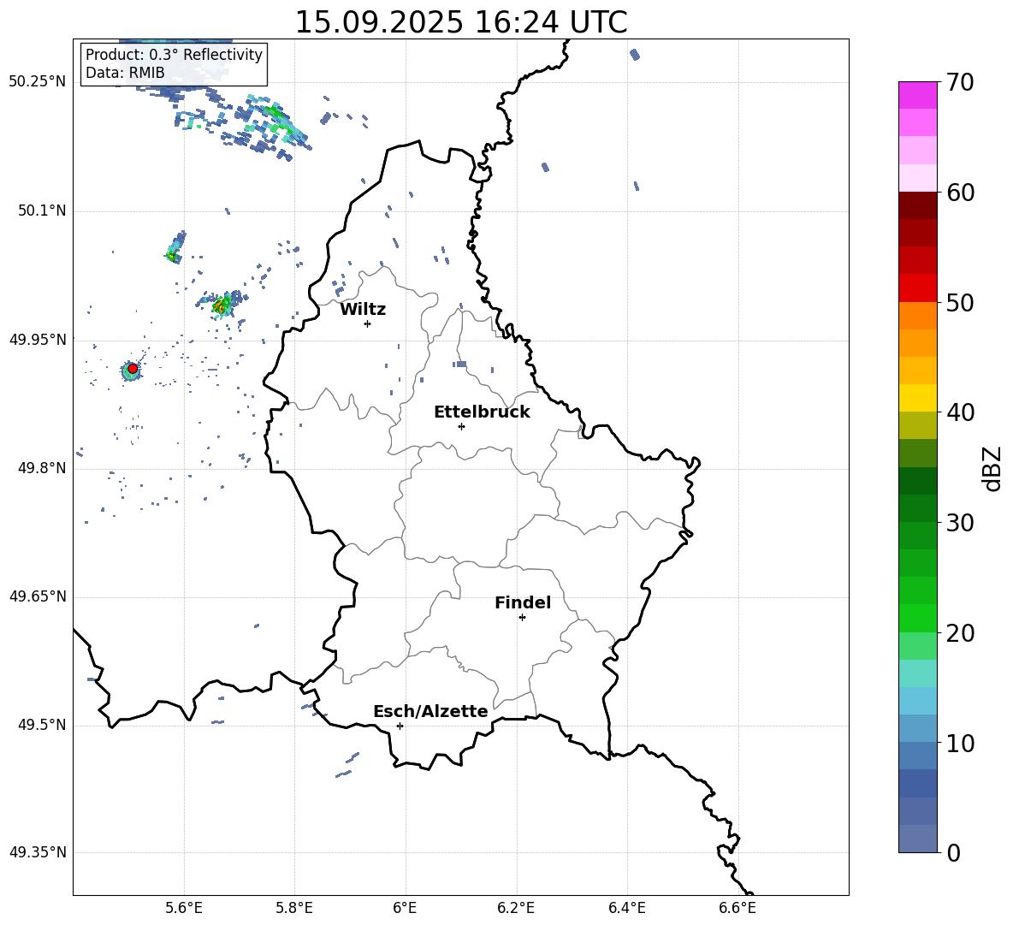Click the Esch/Alzette city label
The width and height of the screenshot is (1013, 925).
click(430, 711)
